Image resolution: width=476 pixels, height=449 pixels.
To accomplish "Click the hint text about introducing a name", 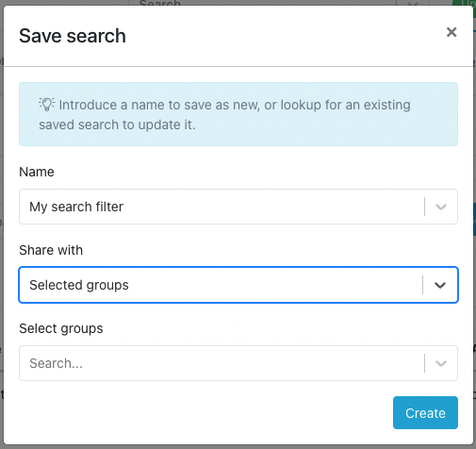I will (224, 115).
